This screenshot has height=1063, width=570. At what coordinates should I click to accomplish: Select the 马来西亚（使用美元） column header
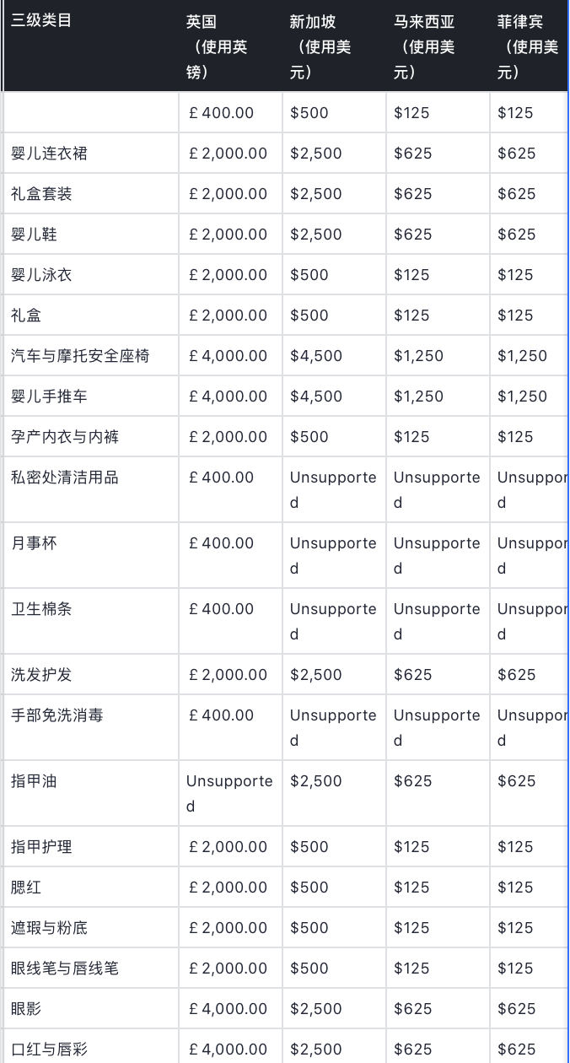[424, 46]
